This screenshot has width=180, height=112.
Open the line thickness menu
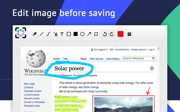(129, 34)
